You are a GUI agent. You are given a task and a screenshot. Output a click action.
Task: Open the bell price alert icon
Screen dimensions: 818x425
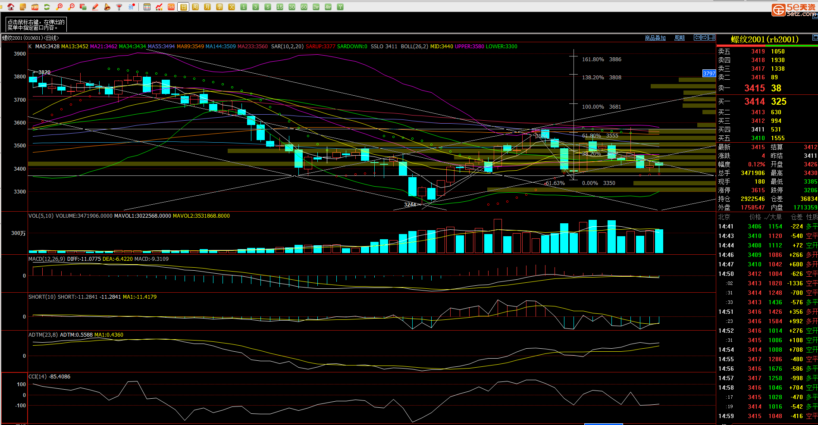pos(107,7)
